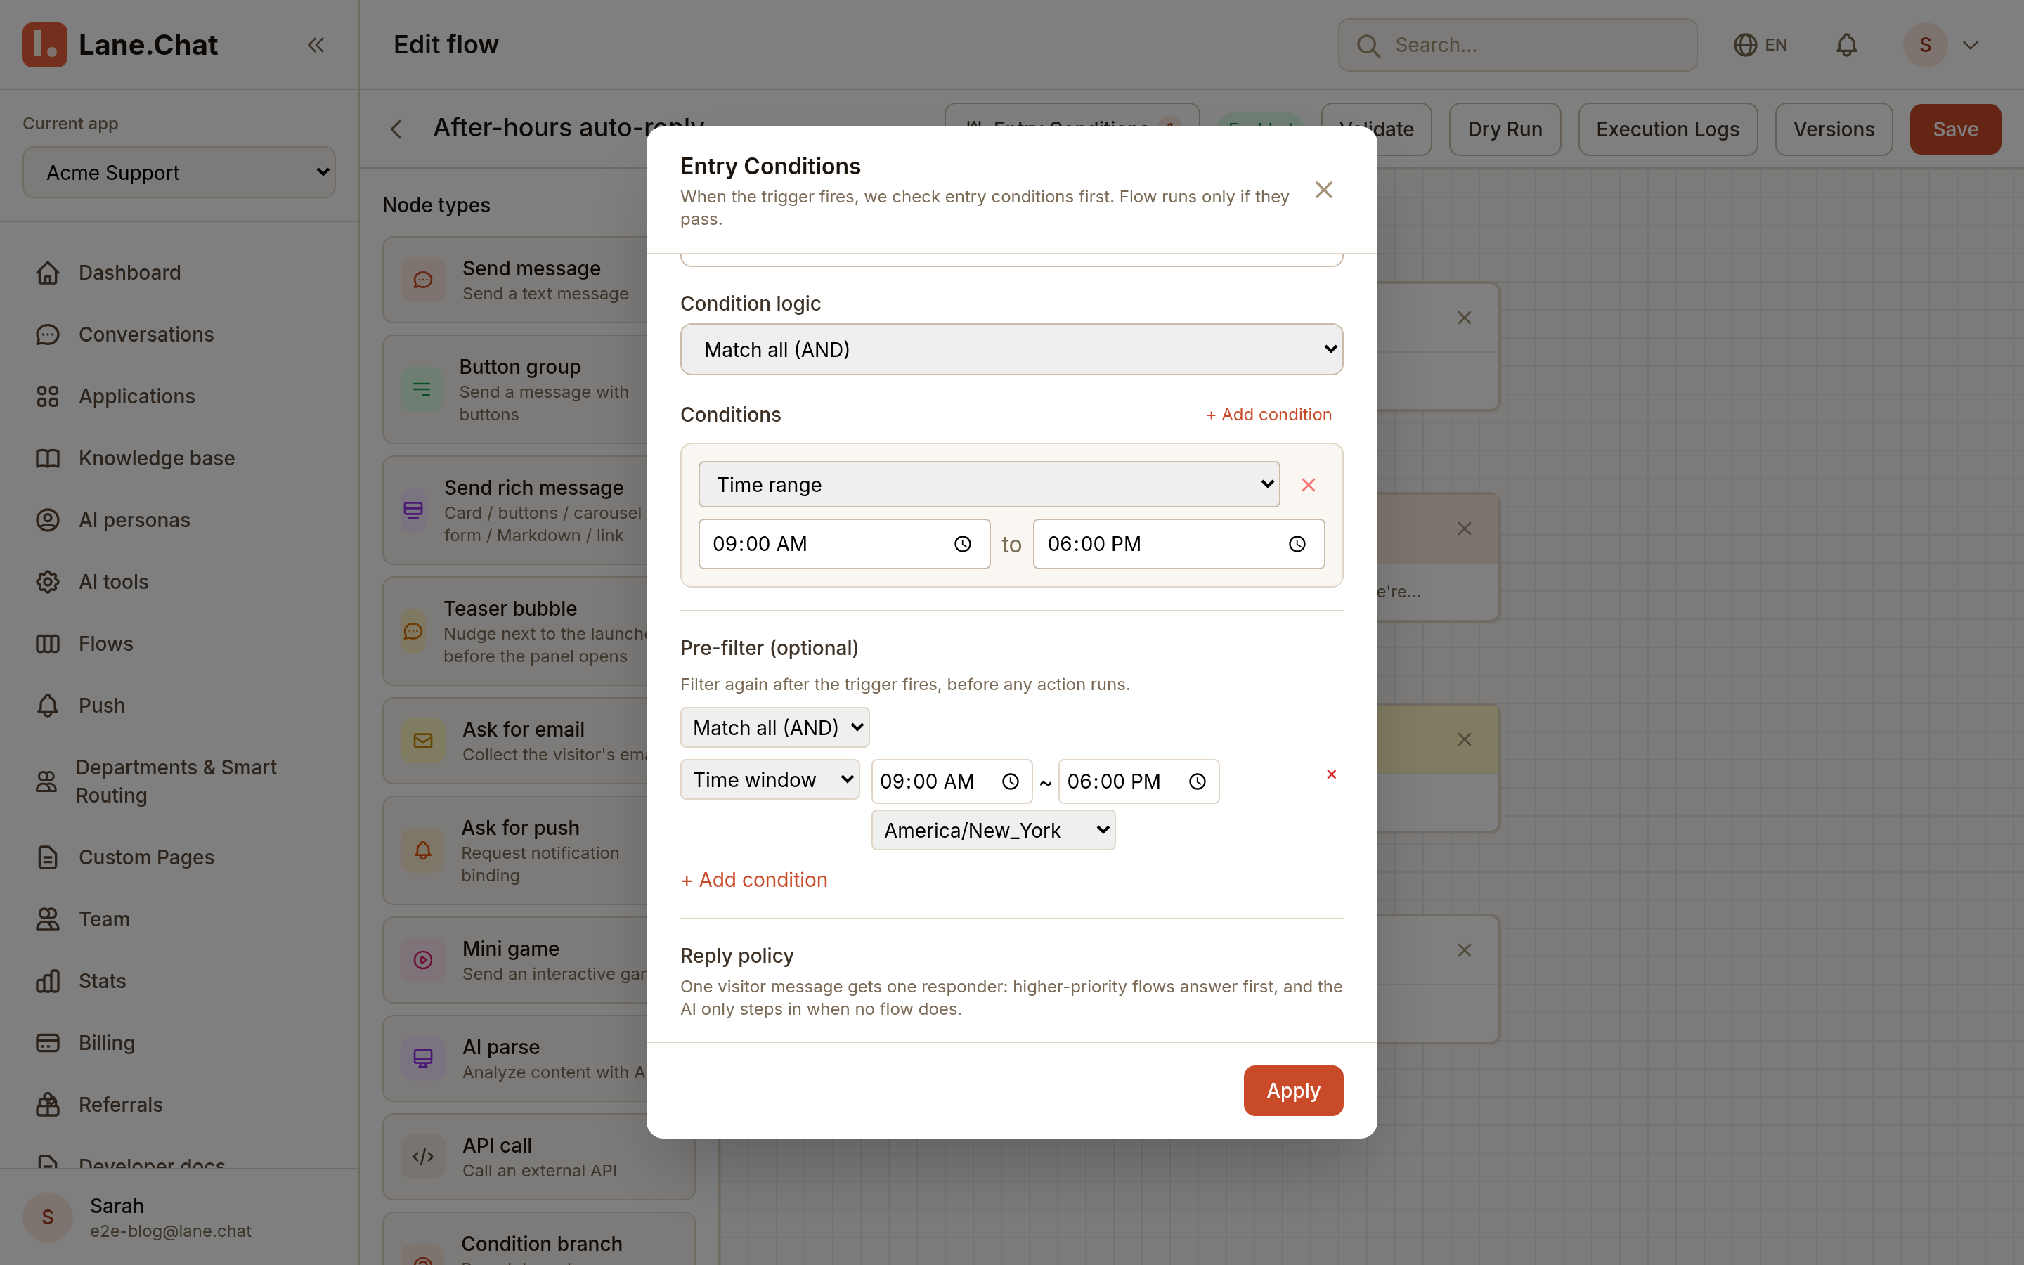Delete the Time window pre-filter row
2024x1265 pixels.
click(x=1332, y=774)
